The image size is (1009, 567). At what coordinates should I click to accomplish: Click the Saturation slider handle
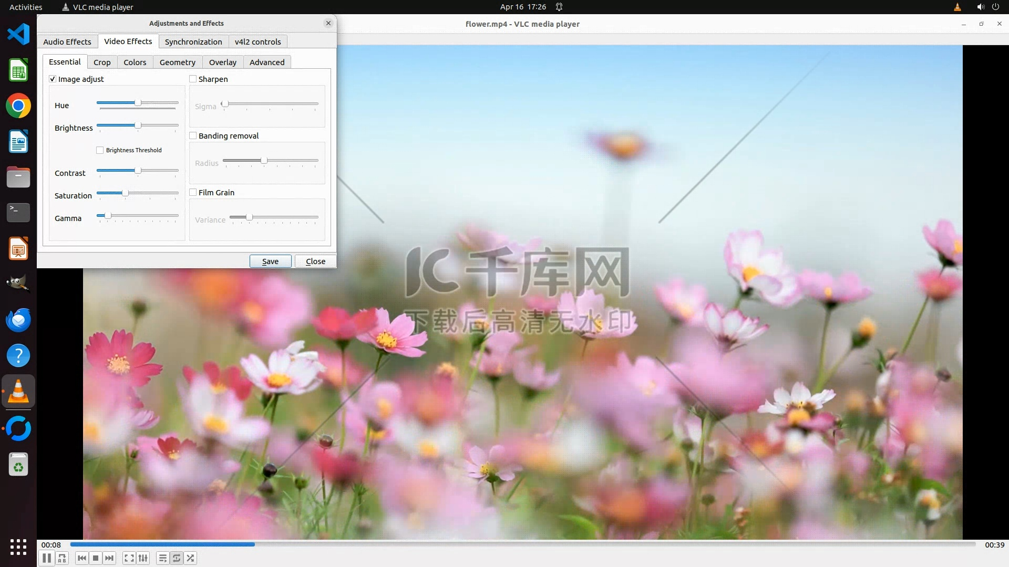[x=125, y=193]
